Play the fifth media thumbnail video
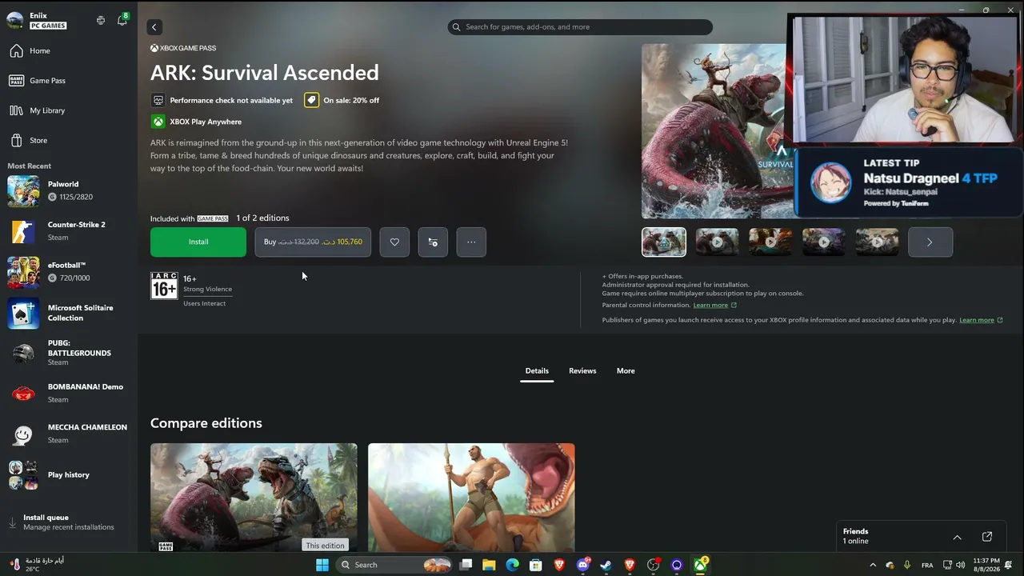1024x576 pixels. (878, 242)
